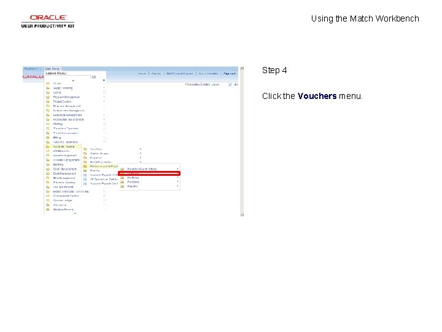This screenshot has width=442, height=332.
Task: Click the Reports folder icon in submenu
Action: [85, 171]
